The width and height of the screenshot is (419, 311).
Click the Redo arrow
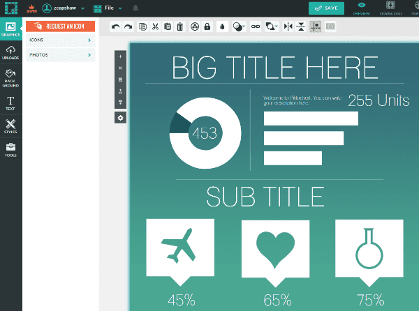128,26
